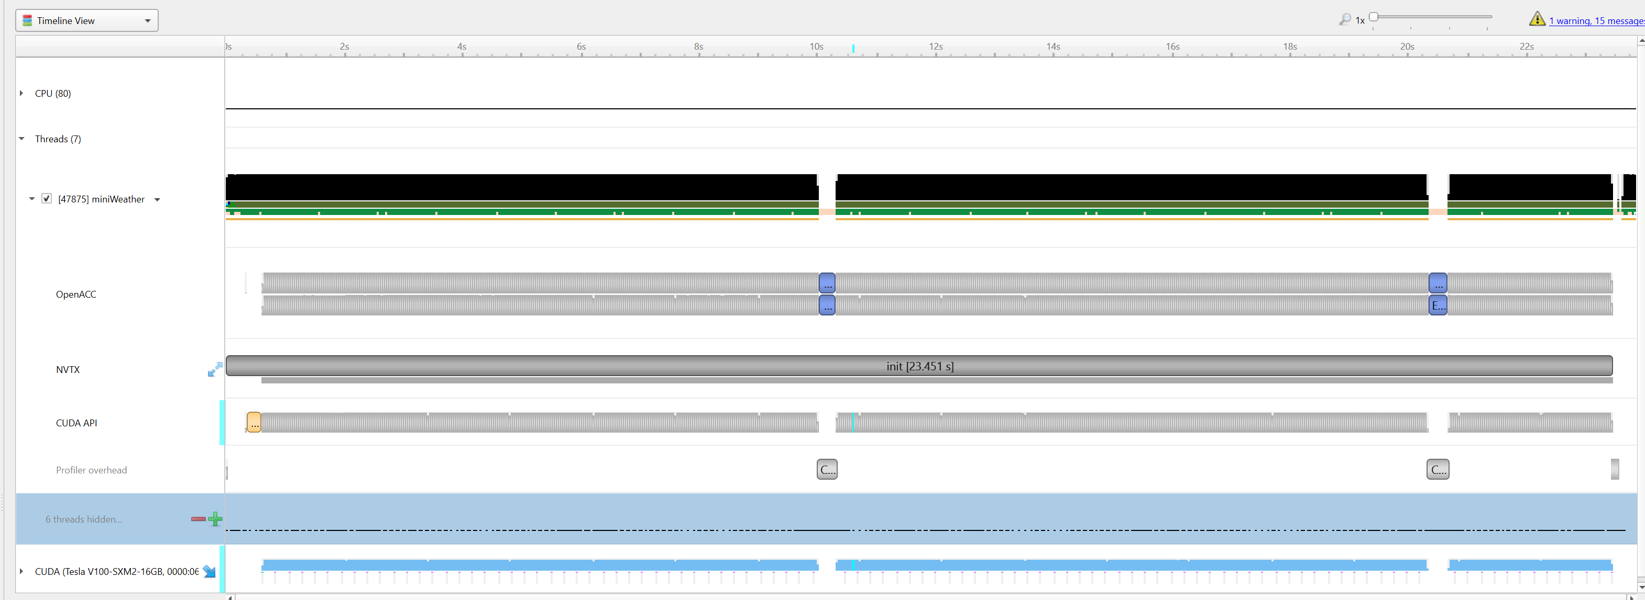The image size is (1645, 600).
Task: Open the Timeline View dropdown
Action: 87,20
